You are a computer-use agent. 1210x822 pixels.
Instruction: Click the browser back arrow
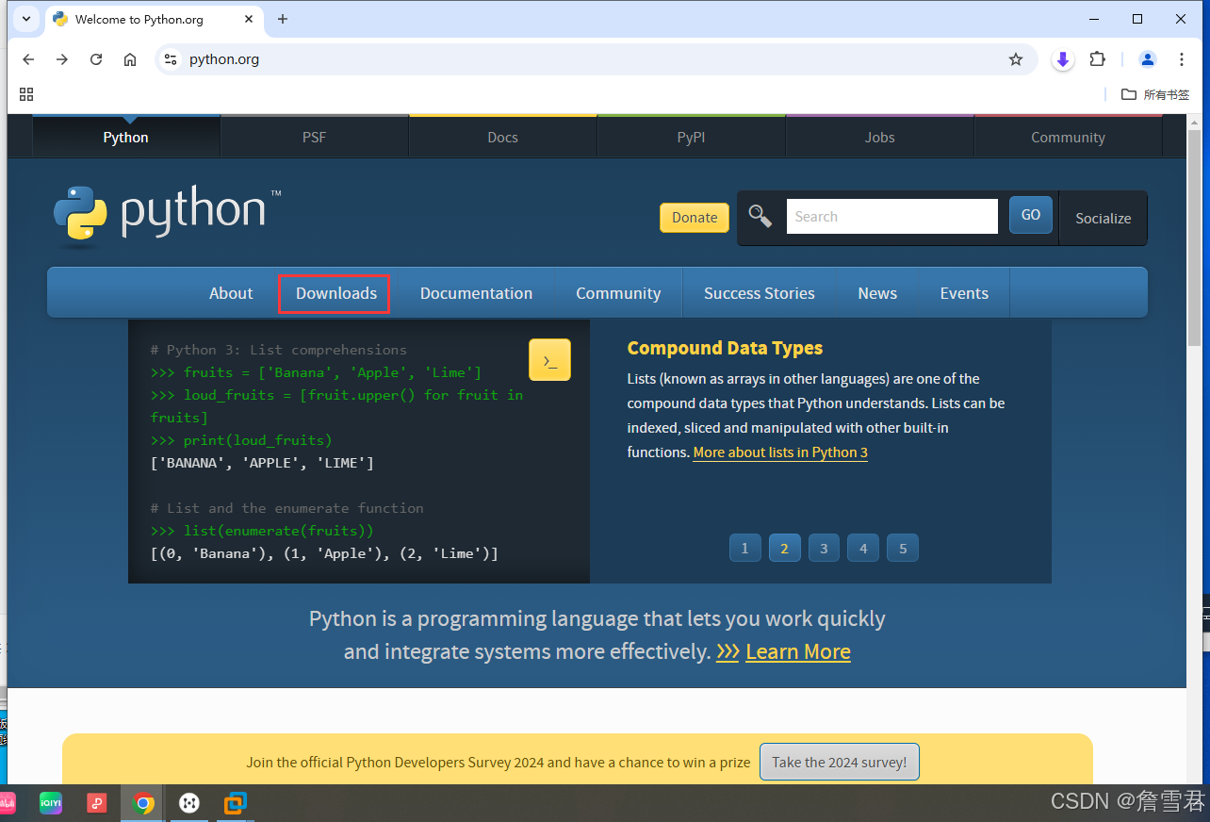[x=28, y=59]
